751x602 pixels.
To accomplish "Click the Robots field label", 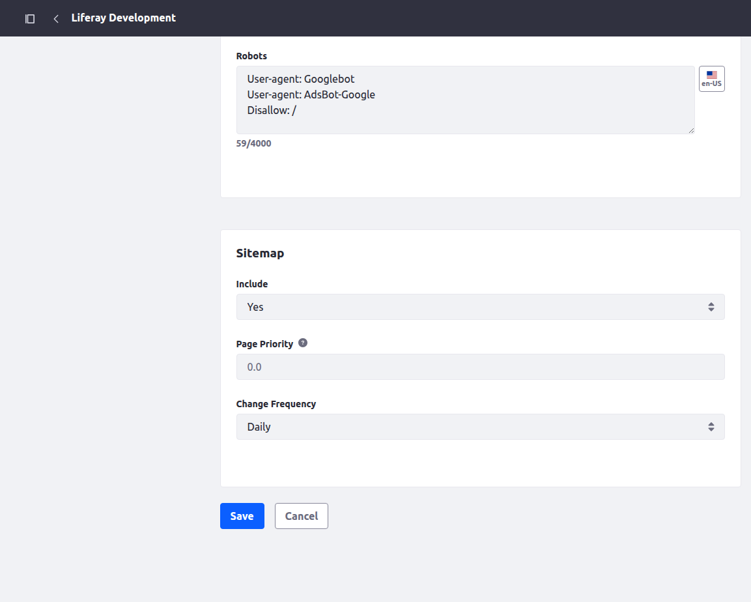I will tap(251, 56).
